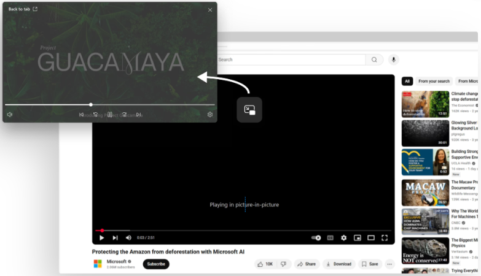Open the Energy is NOT conserved thumbnail
Image resolution: width=481 pixels, height=276 pixels.
tap(425, 251)
